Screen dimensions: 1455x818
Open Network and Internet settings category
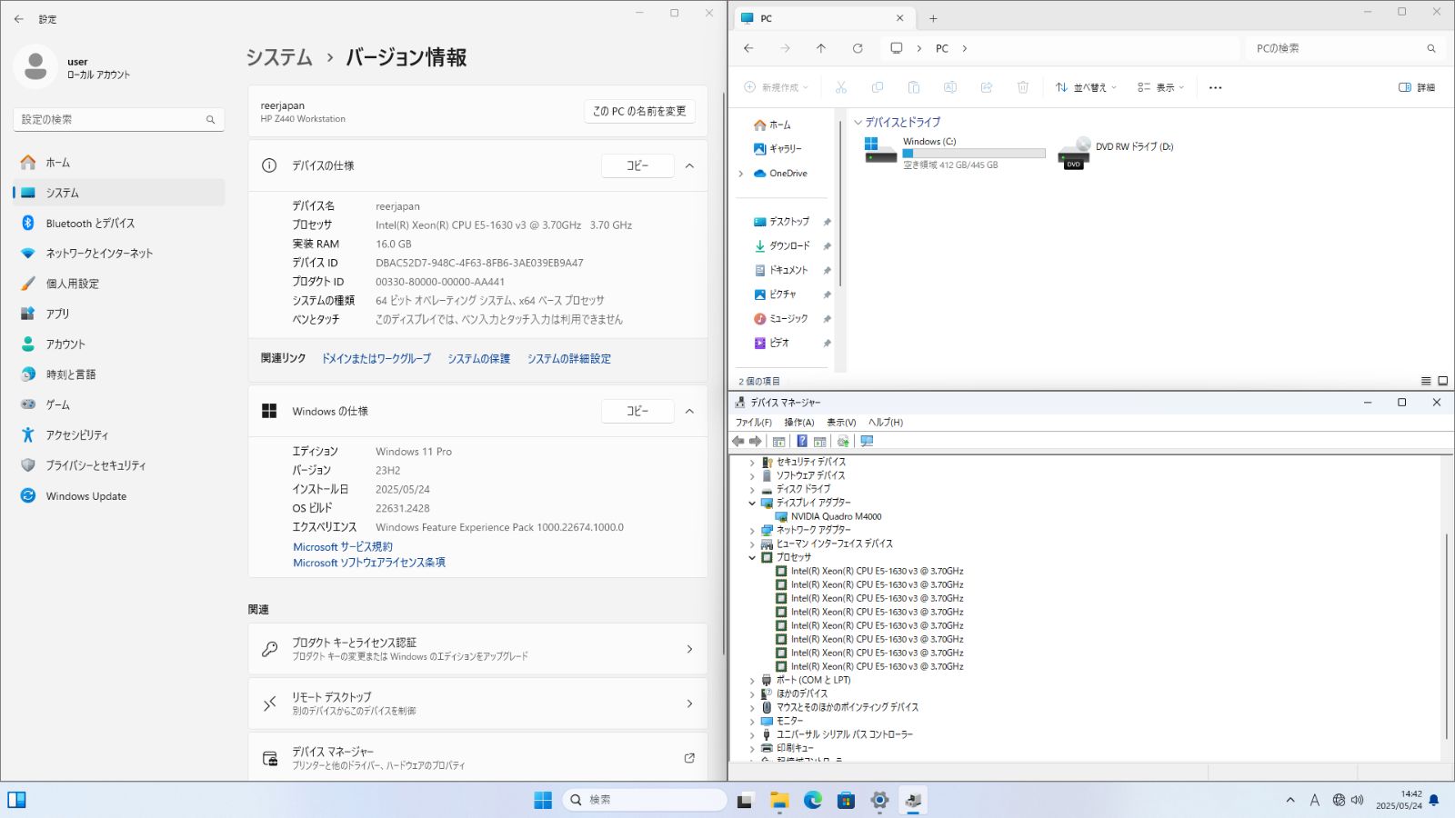pyautogui.click(x=119, y=253)
